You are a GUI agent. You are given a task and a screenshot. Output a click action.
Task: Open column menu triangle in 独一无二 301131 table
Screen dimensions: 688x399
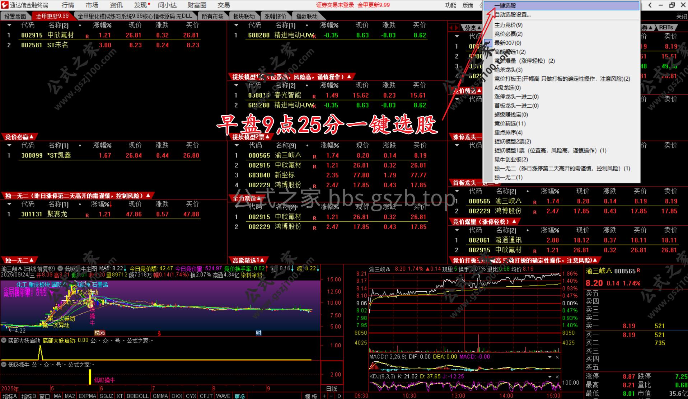(x=9, y=204)
